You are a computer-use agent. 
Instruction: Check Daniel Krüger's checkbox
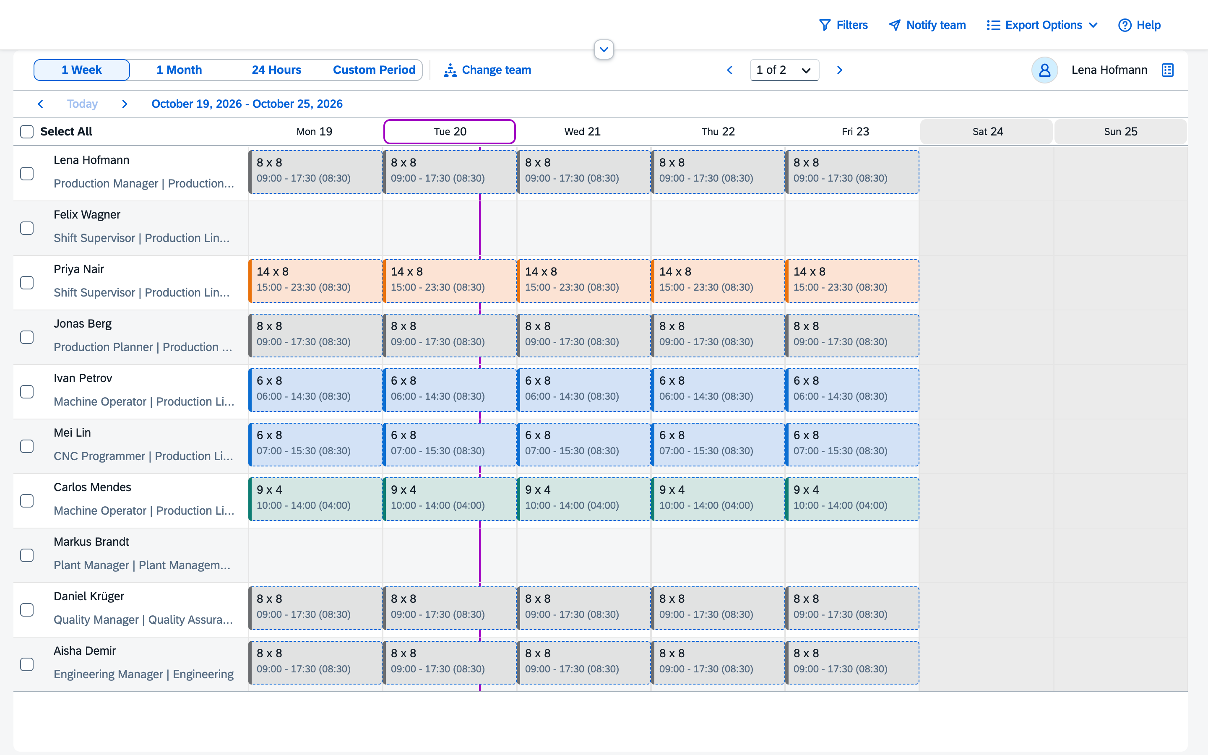pyautogui.click(x=27, y=610)
